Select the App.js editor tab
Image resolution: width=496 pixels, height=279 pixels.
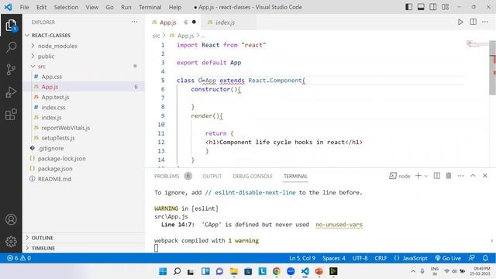[x=174, y=22]
